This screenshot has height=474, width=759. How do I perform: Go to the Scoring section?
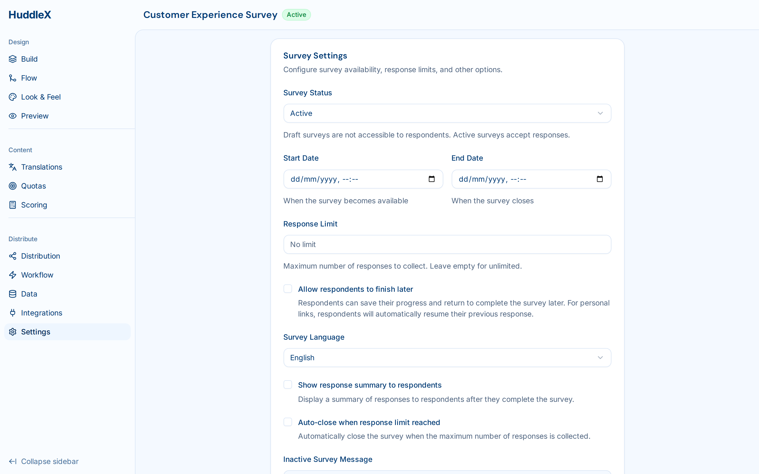coord(67,205)
